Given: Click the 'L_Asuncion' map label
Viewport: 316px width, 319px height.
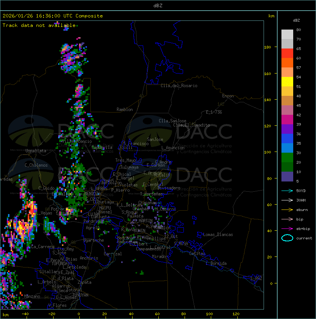Looking at the screenshot, I should point(173,148).
